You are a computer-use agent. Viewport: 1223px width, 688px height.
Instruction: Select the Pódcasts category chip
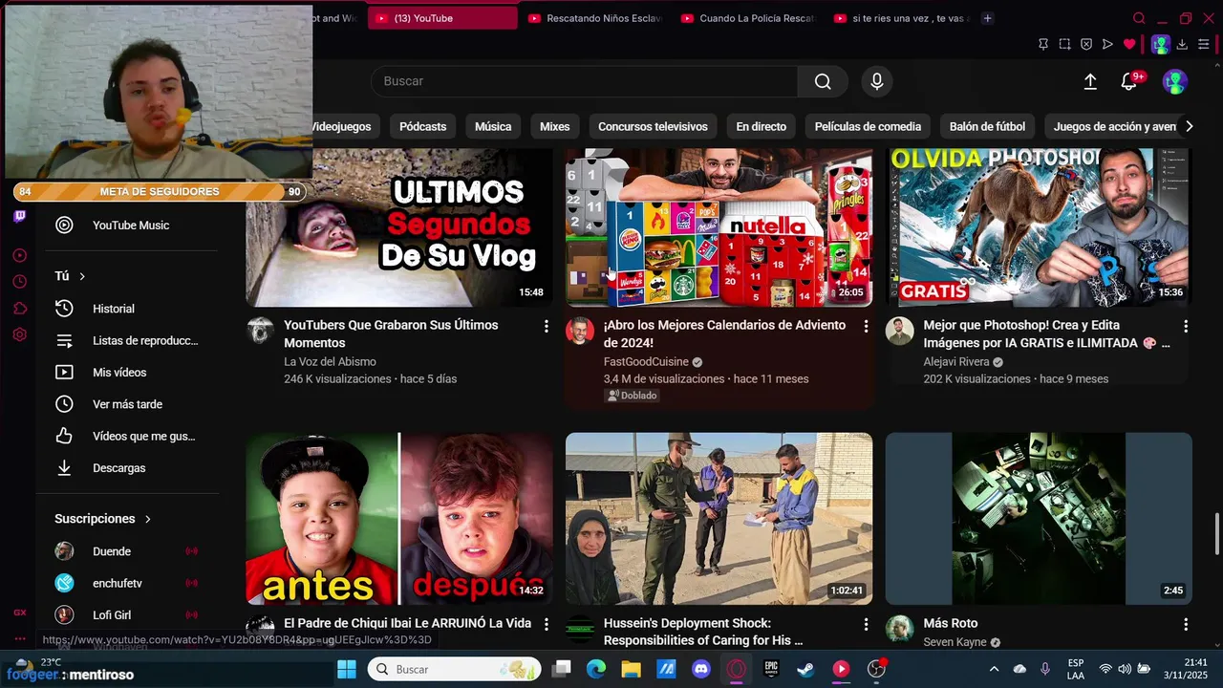point(422,126)
